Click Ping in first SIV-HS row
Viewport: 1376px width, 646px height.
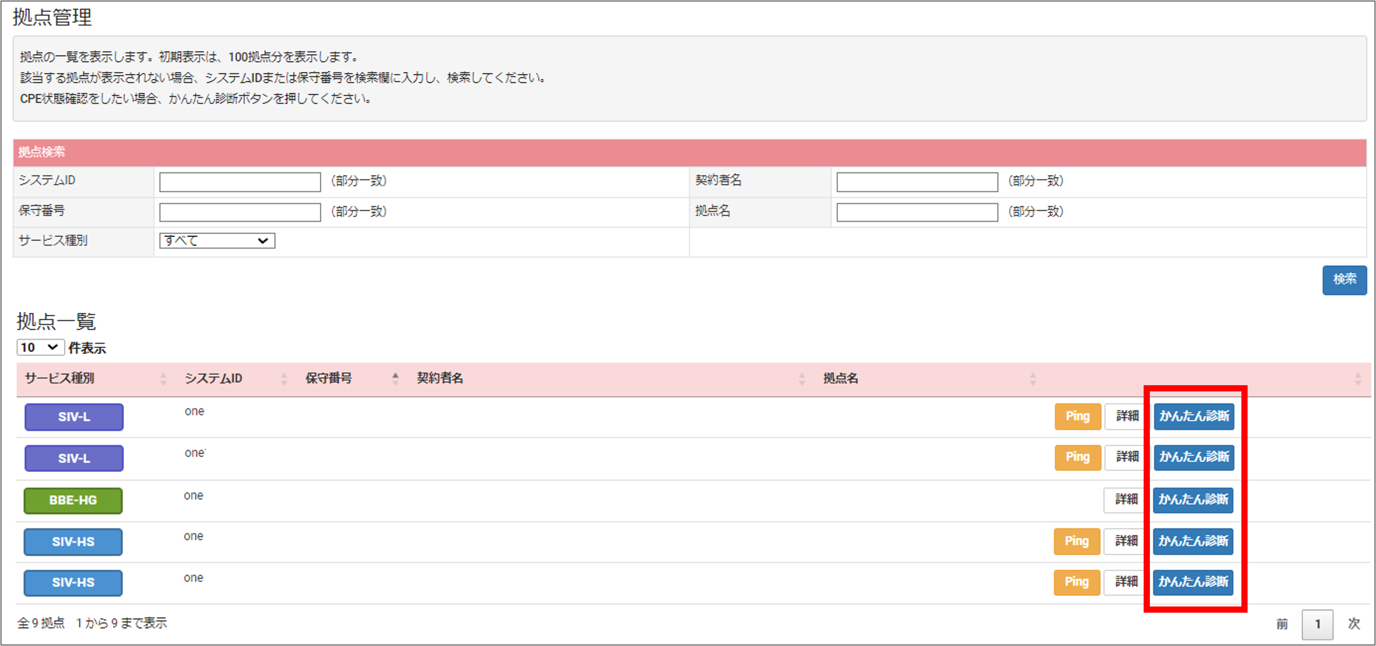tap(1077, 541)
